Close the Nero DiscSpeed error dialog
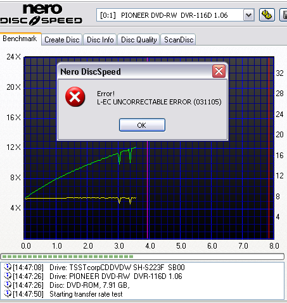This screenshot has width=287, height=303. [x=219, y=71]
